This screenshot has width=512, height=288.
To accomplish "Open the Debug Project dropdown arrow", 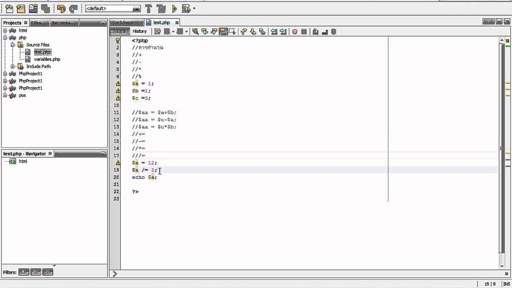I will 194,8.
